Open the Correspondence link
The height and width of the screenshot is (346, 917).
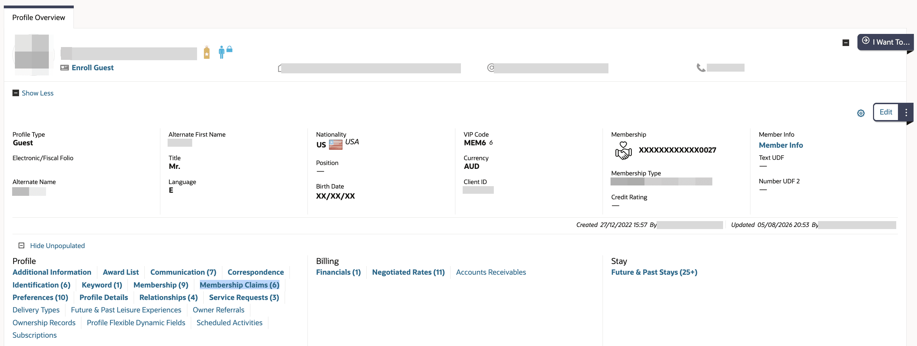(256, 272)
